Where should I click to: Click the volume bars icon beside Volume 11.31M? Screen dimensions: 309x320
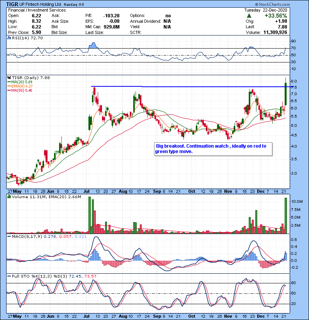click(9, 197)
